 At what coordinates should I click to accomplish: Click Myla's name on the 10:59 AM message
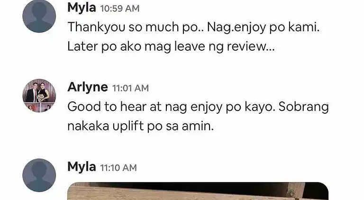point(82,8)
